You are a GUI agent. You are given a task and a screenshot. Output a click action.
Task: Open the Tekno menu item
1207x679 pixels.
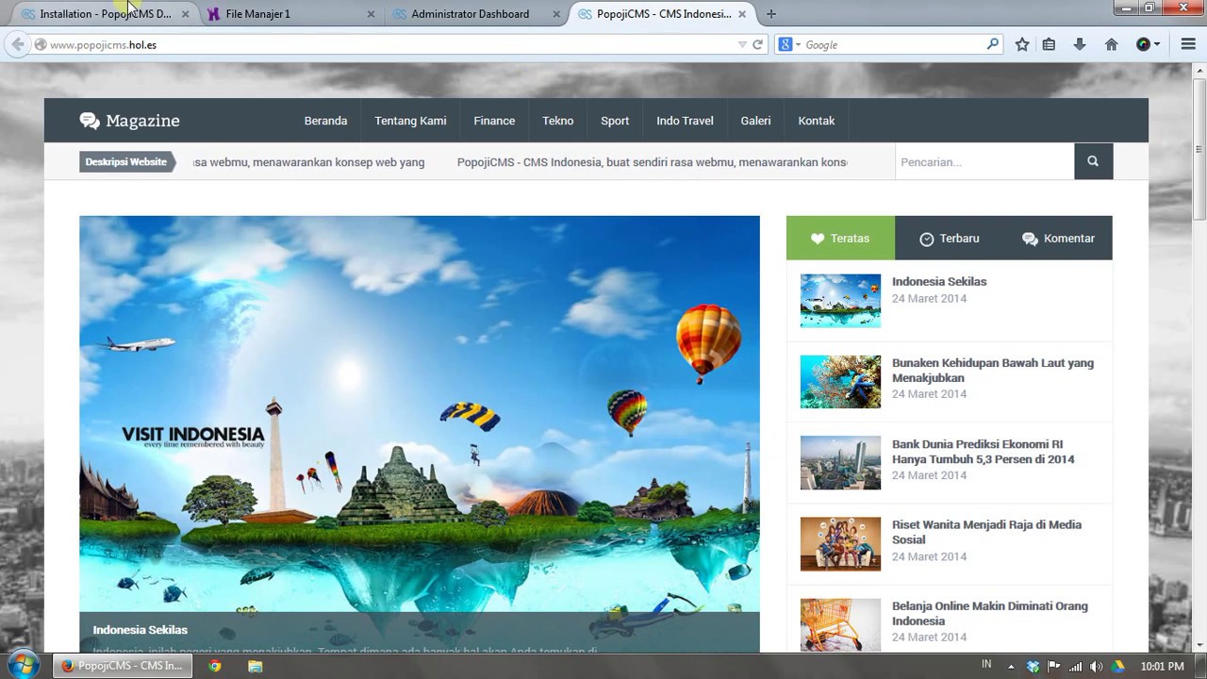pyautogui.click(x=557, y=121)
